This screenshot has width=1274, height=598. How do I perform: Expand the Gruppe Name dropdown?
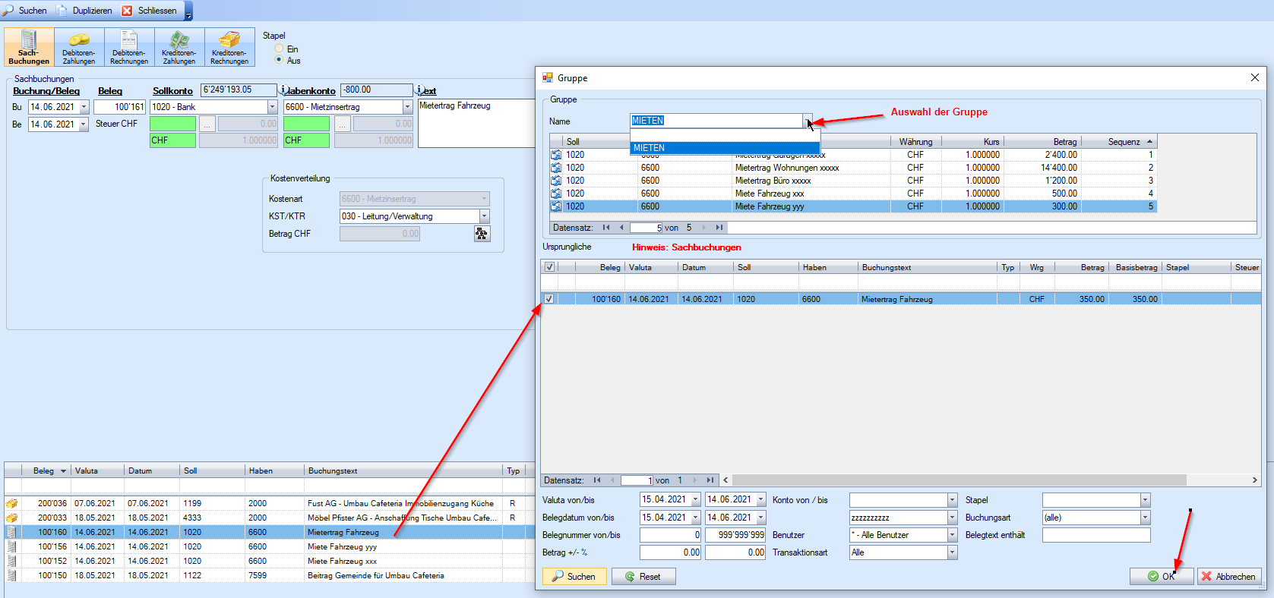808,121
